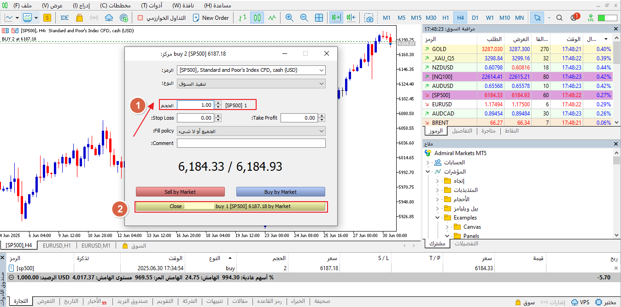Screen dimensions: 621x307
Task: Click Sell by Market button
Action: (x=180, y=192)
